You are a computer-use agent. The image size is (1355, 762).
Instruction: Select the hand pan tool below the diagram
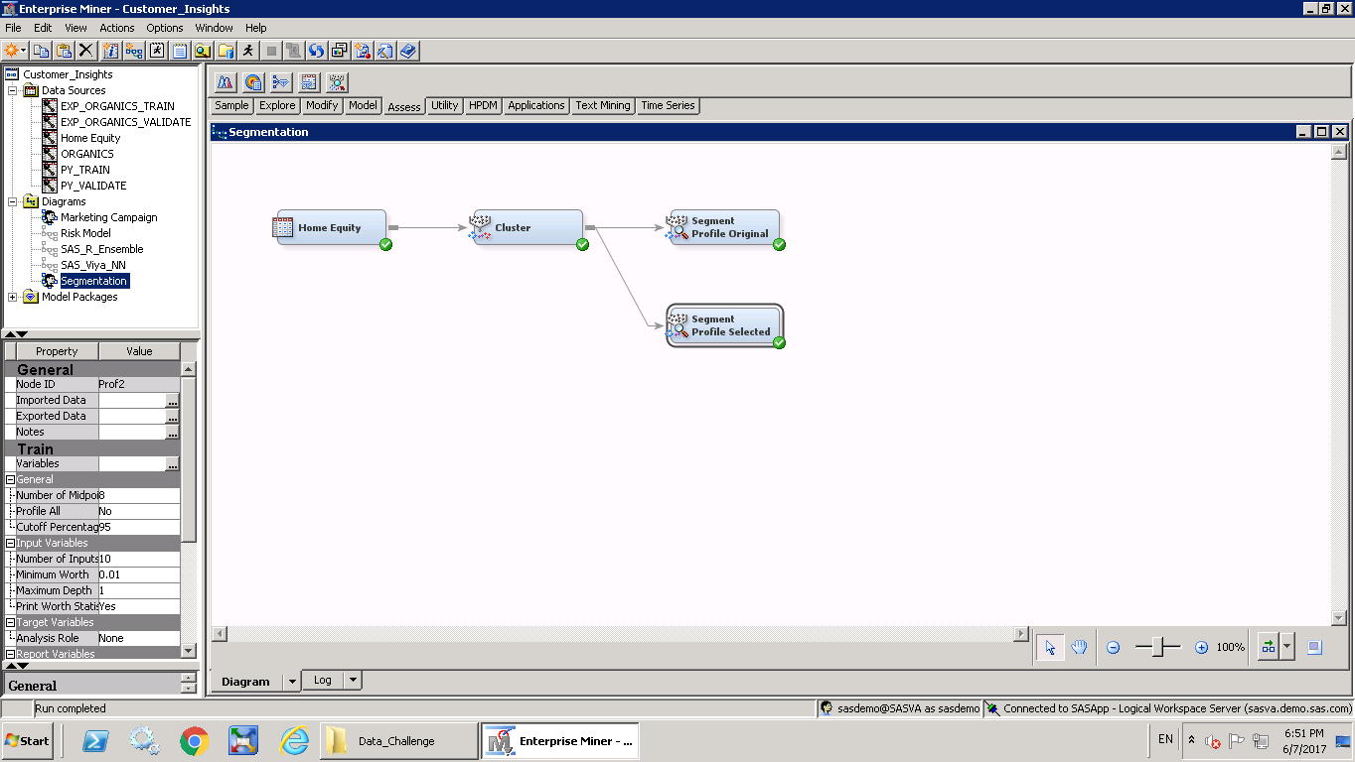click(x=1079, y=646)
